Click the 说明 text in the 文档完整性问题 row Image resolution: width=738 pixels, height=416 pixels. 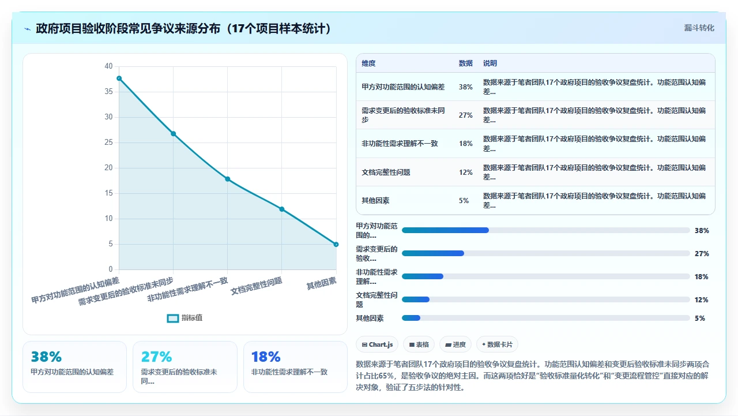(x=594, y=172)
